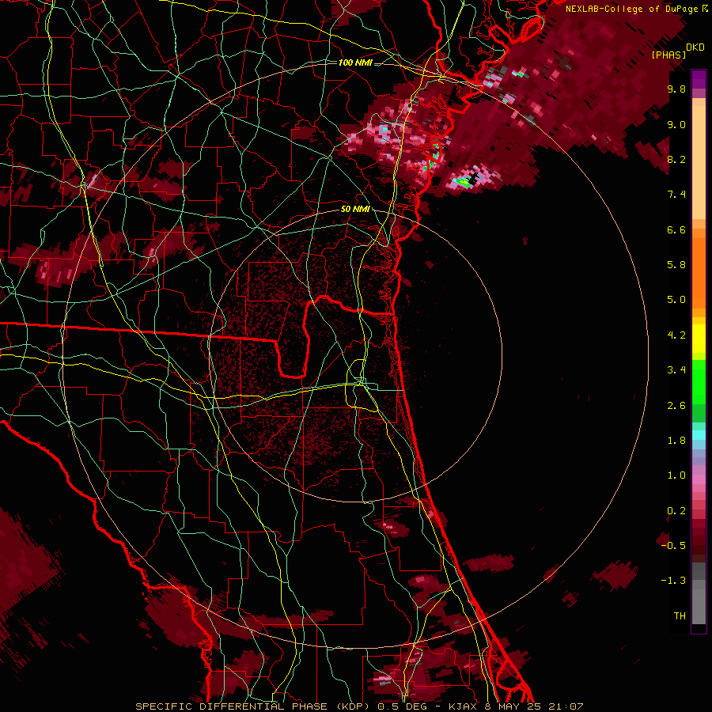The image size is (712, 712).
Task: Pick the bright green segment of color bar
Action: point(699,381)
